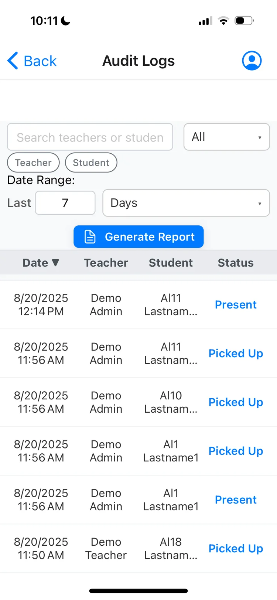
Task: Toggle the Student filter chip
Action: [91, 163]
